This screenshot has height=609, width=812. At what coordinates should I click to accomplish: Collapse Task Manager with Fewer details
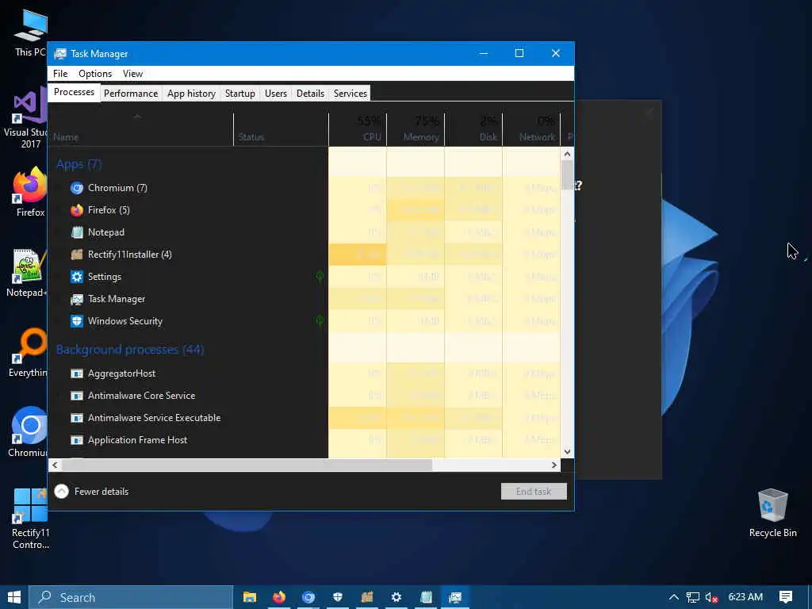coord(92,492)
